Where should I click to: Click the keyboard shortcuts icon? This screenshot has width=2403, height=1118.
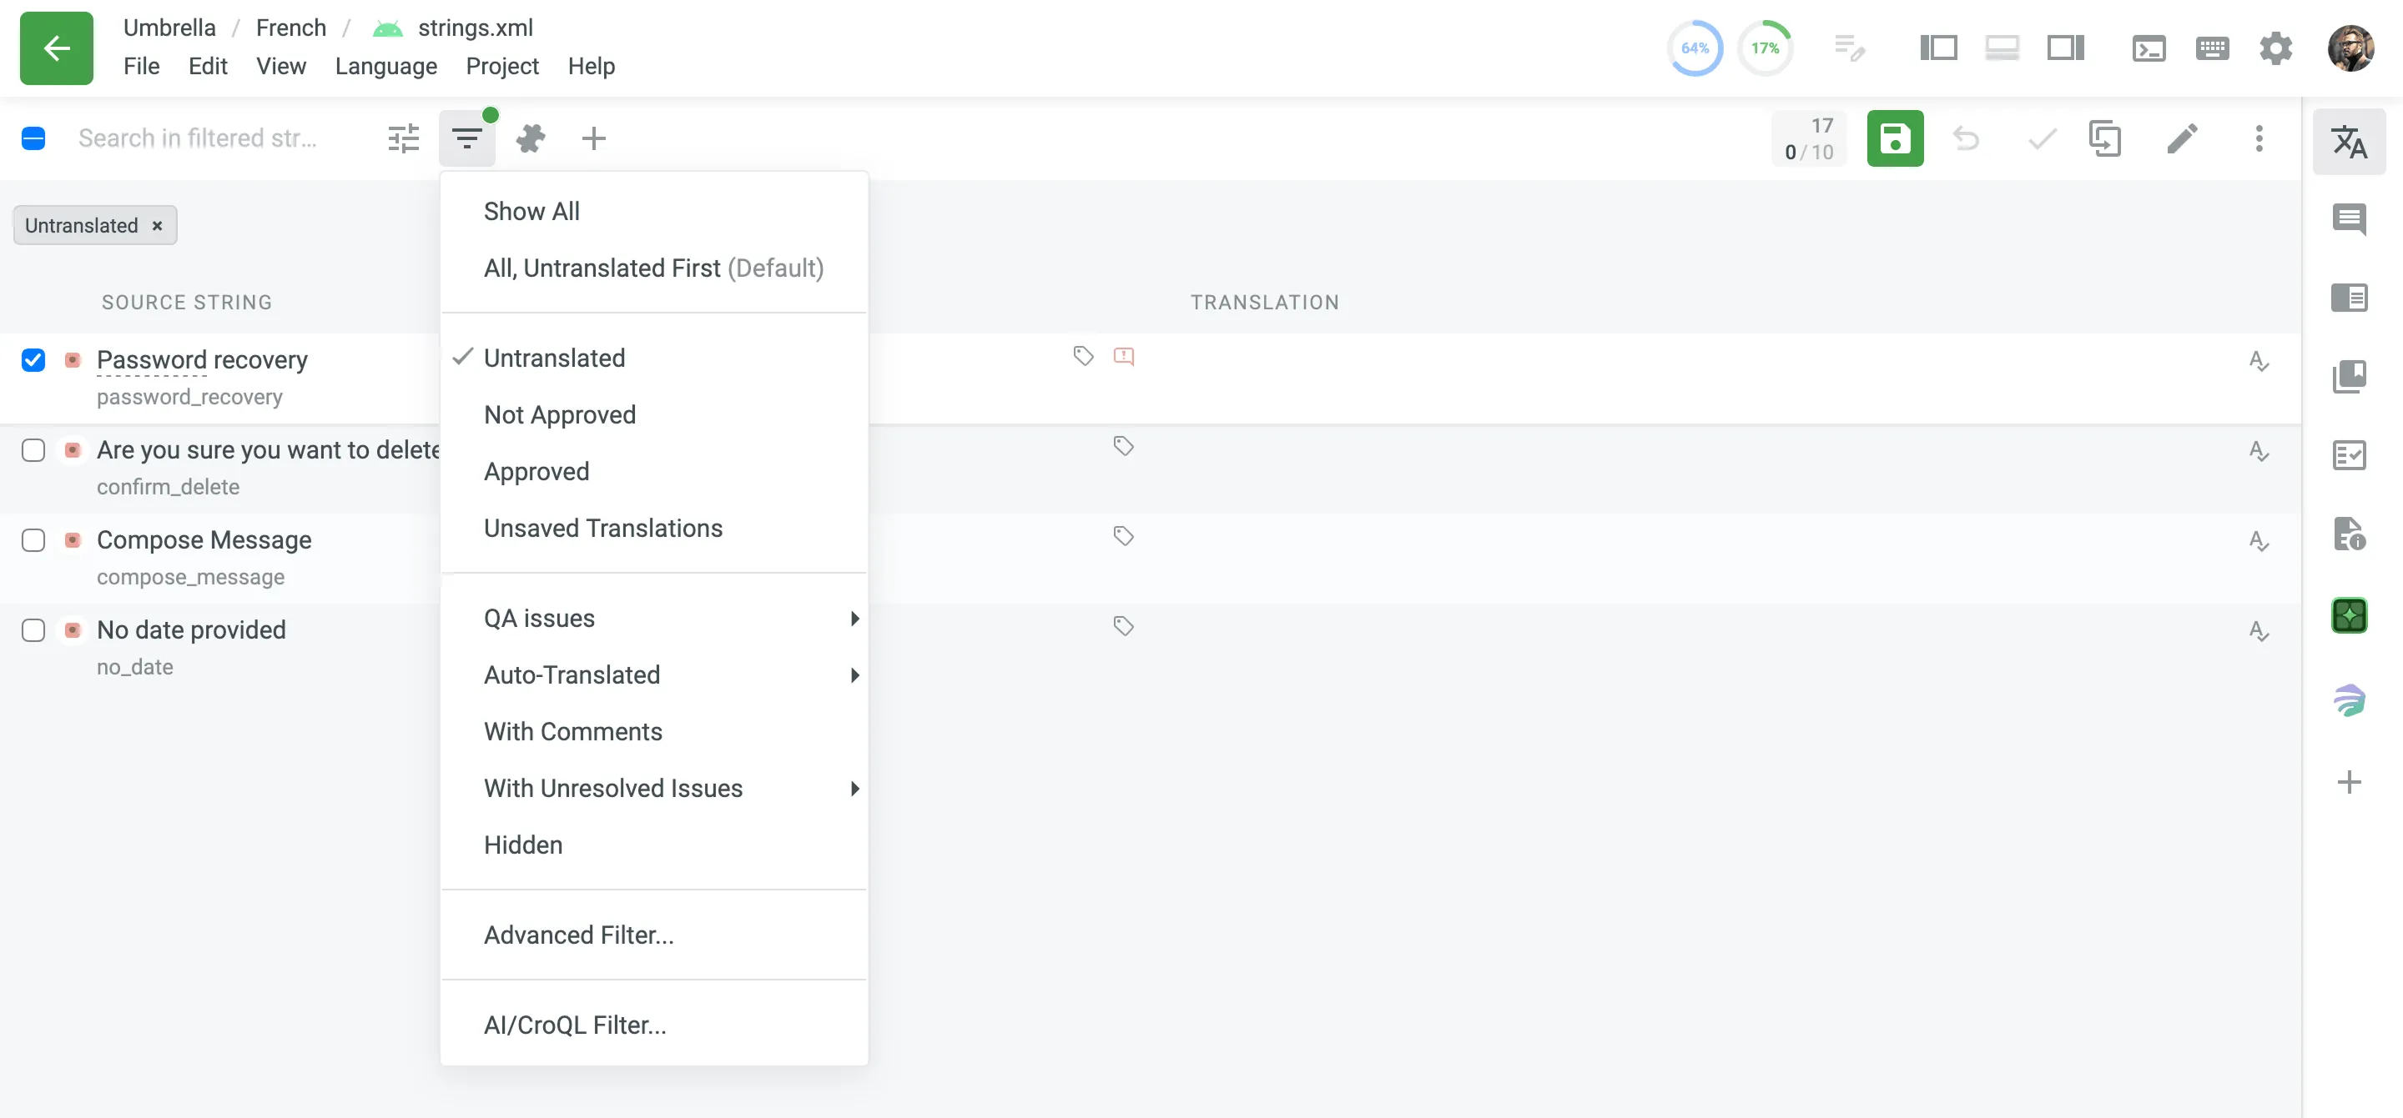(x=2212, y=48)
